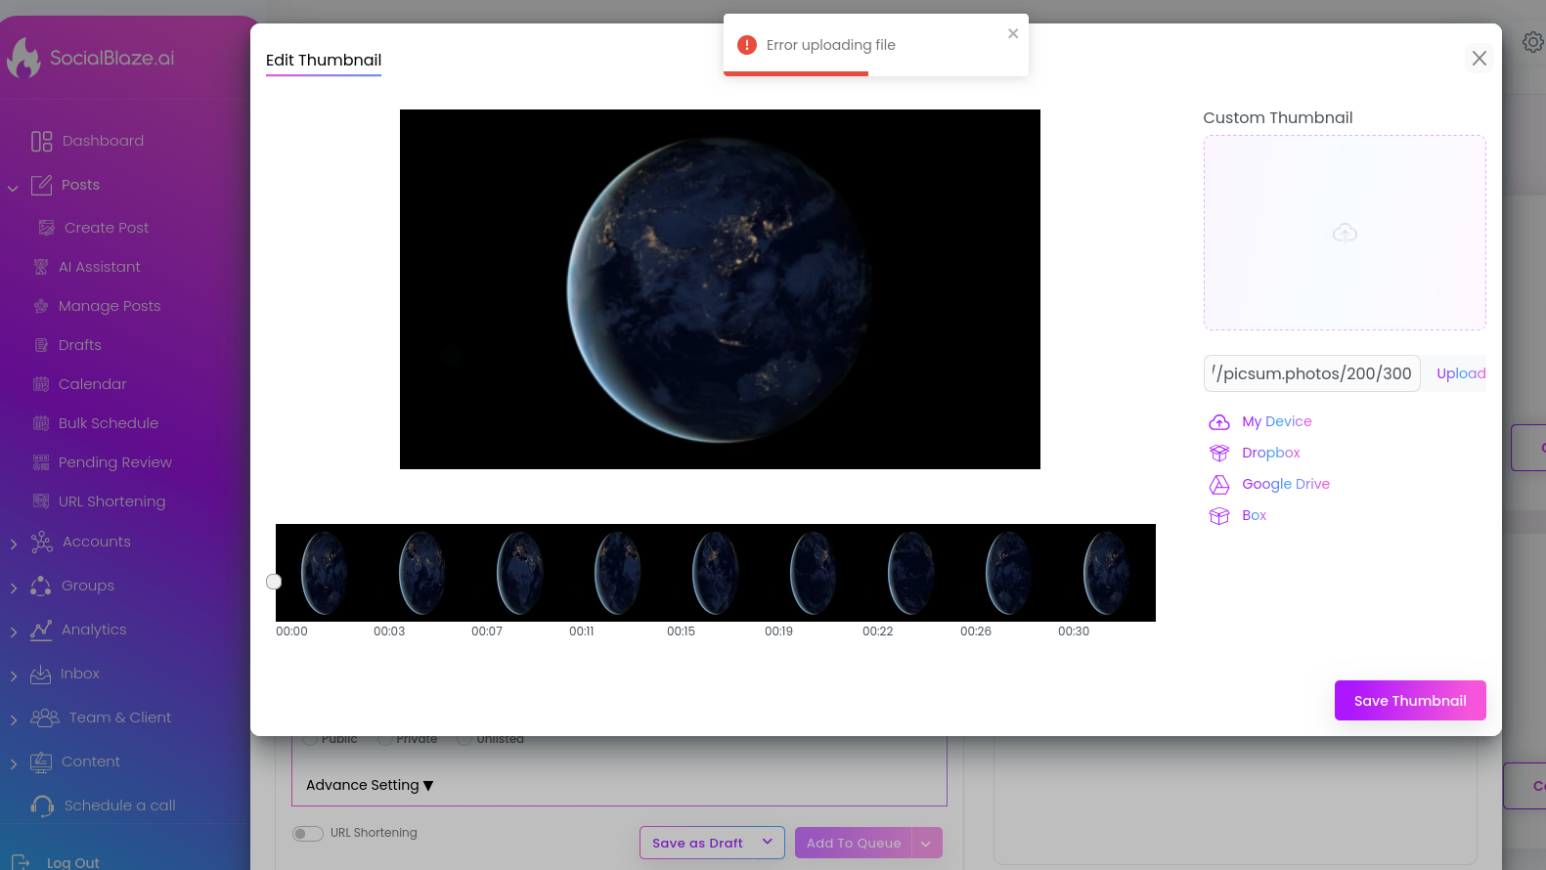The width and height of the screenshot is (1546, 870).
Task: Click the Create Post icon
Action: click(x=46, y=228)
